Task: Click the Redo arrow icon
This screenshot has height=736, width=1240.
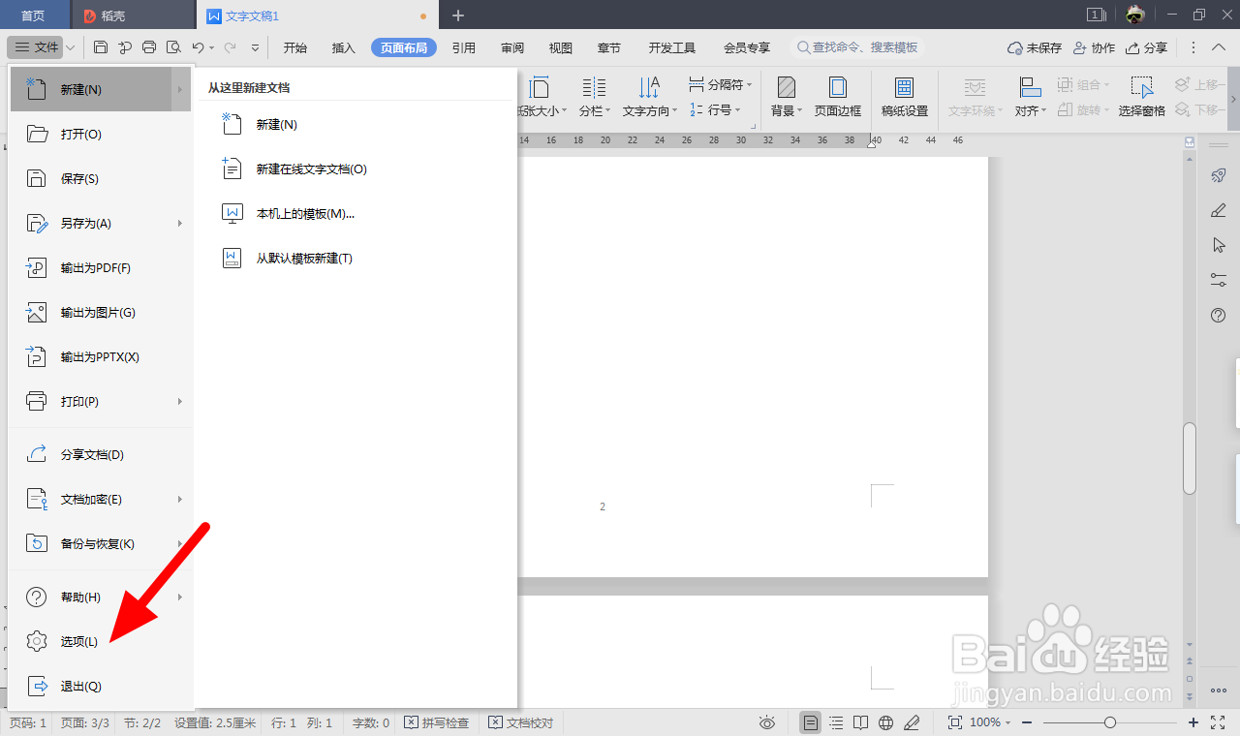Action: tap(230, 47)
